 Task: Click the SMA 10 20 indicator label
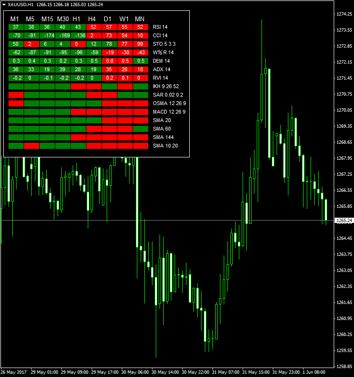point(166,146)
